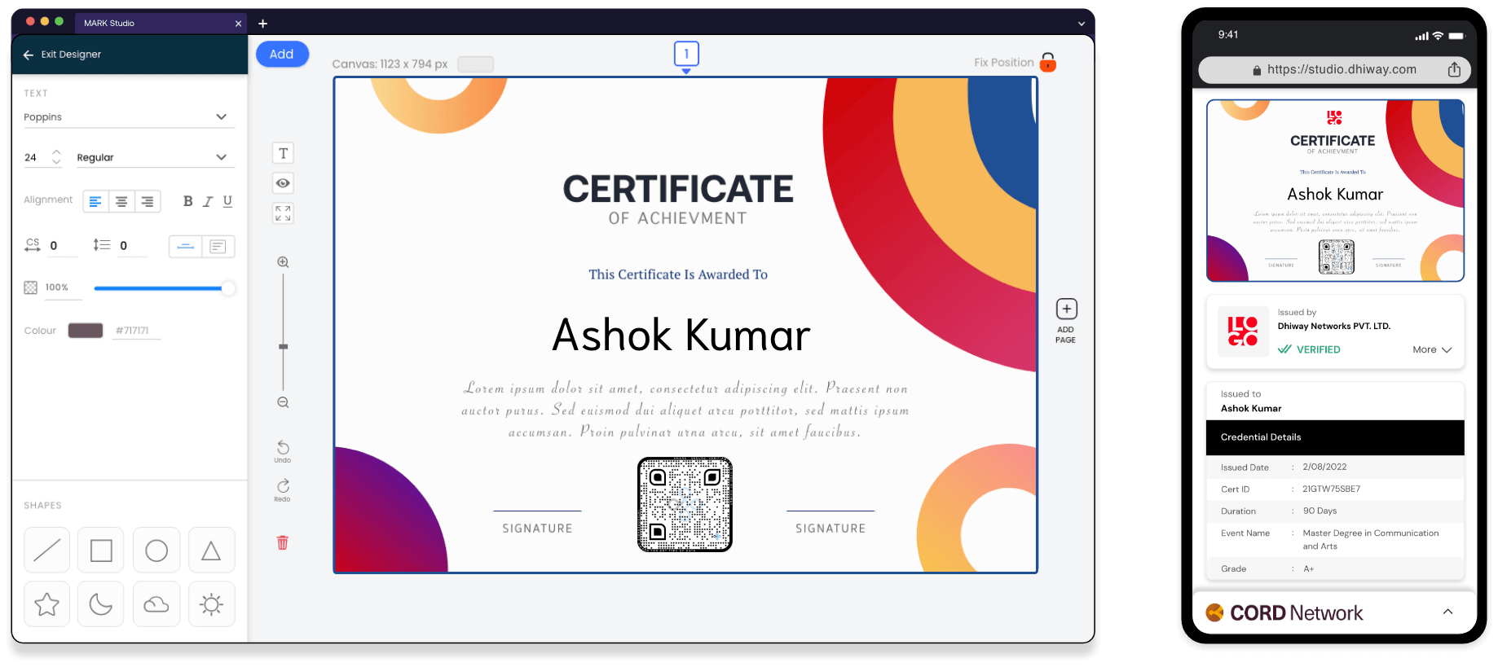Viewport: 1498px width, 667px height.
Task: Open a new tab with plus
Action: click(x=262, y=24)
